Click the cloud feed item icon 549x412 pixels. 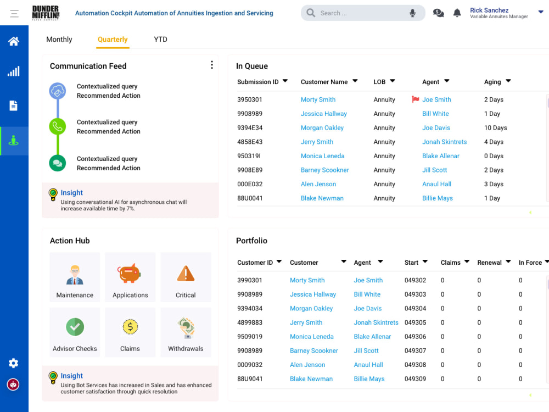coord(58,91)
